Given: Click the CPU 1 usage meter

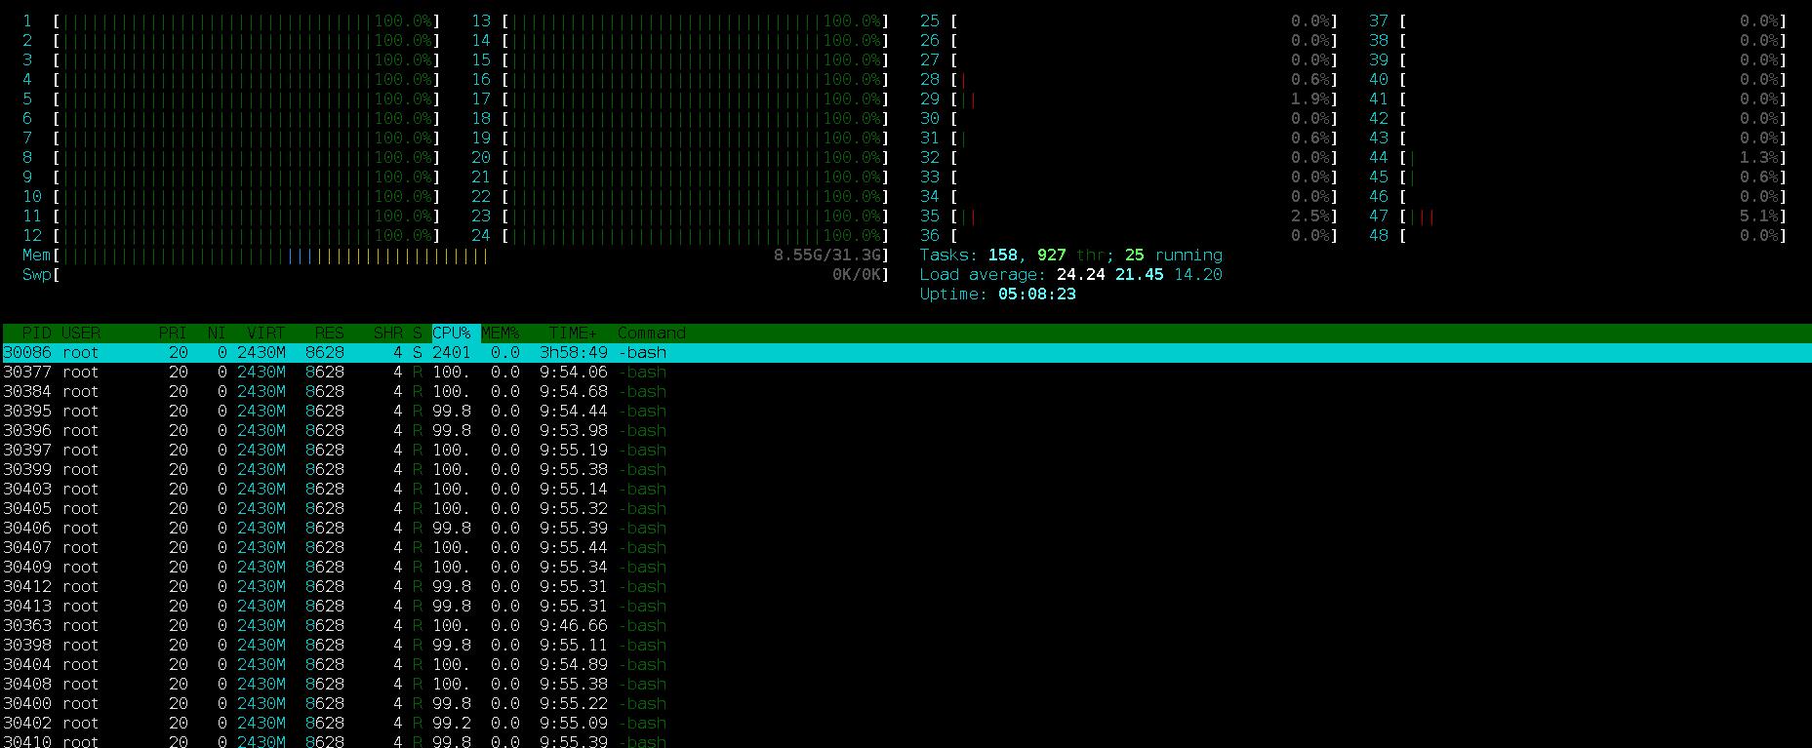Looking at the screenshot, I should pyautogui.click(x=231, y=20).
